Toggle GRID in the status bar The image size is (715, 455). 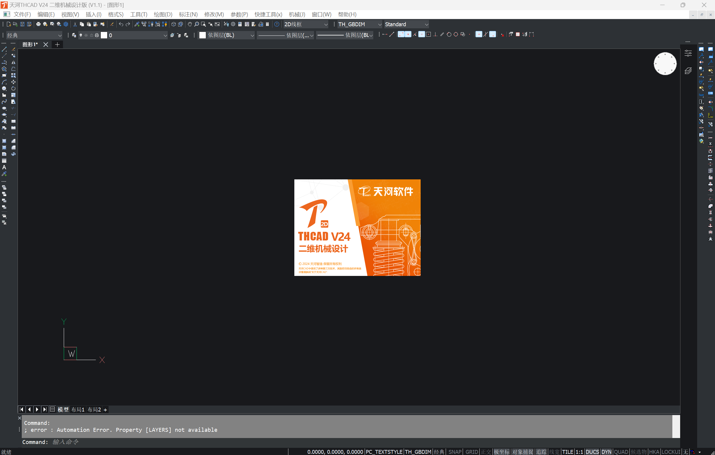472,452
